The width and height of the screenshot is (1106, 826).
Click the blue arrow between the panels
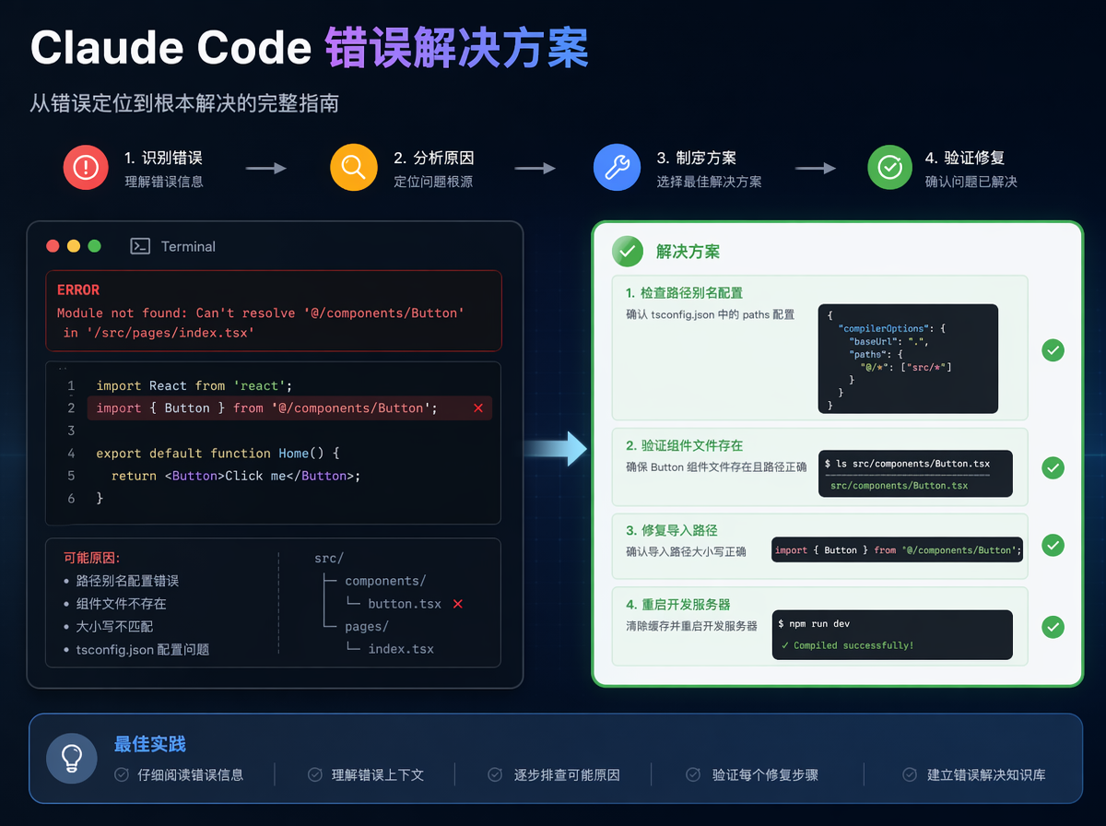point(556,448)
